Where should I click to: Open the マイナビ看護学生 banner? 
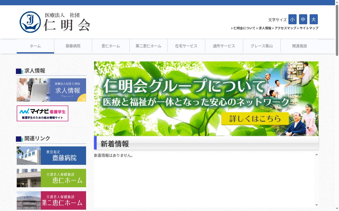(x=42, y=113)
